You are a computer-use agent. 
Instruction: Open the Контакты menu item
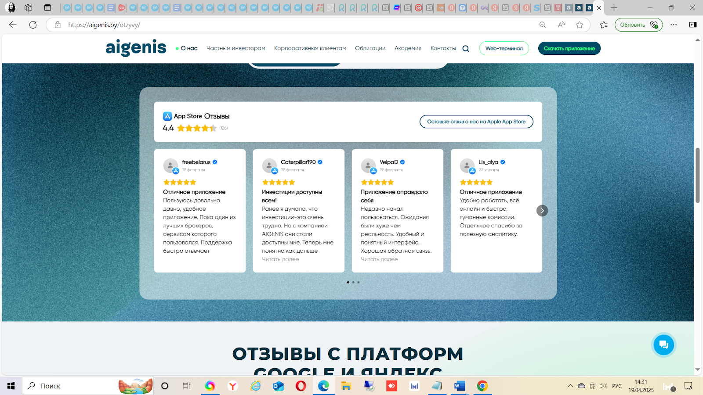(443, 48)
